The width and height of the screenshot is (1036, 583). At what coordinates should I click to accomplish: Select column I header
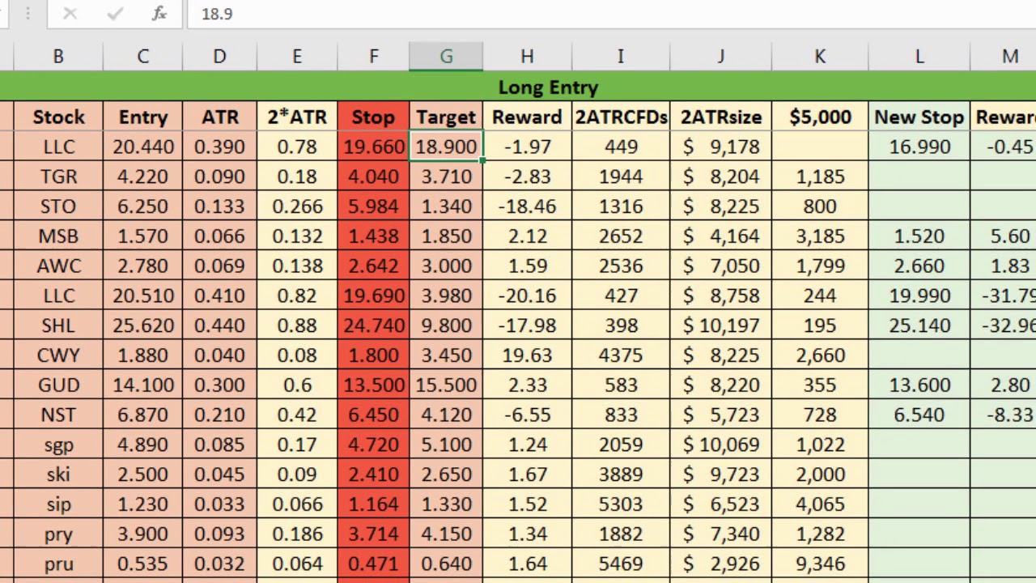coord(621,57)
